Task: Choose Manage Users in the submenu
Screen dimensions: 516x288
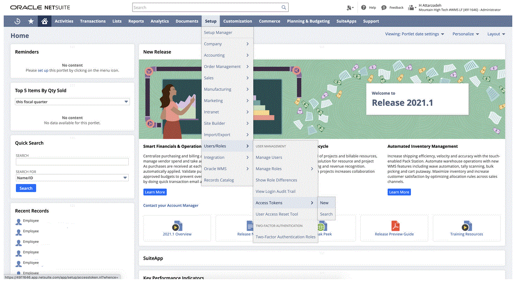Action: pyautogui.click(x=269, y=157)
